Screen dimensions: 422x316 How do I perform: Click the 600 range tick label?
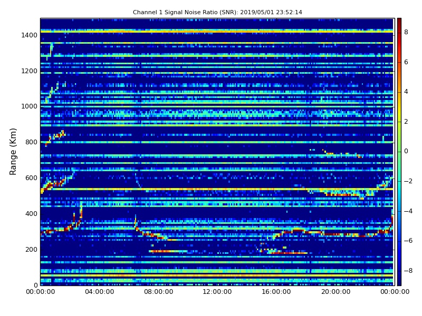[x=32, y=178]
